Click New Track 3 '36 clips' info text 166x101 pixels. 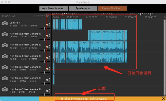13,48
